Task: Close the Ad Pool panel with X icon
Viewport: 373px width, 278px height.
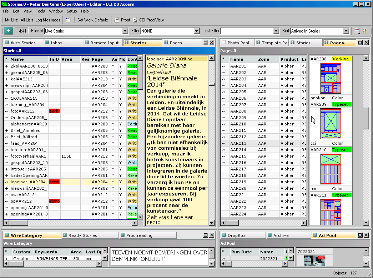Action: tap(366, 235)
